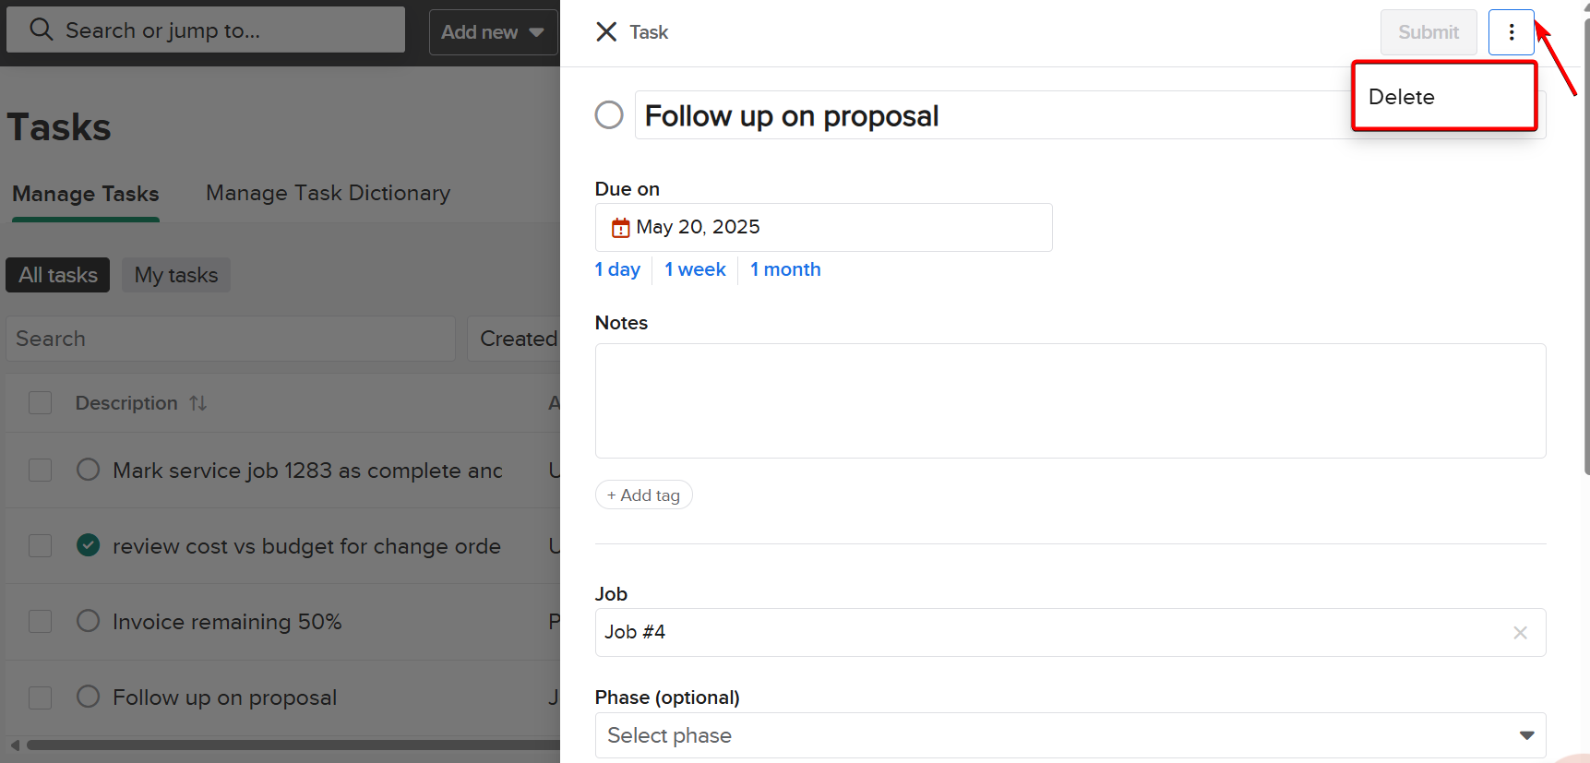This screenshot has width=1590, height=763.
Task: Toggle completion of 'review cost vs budget' task
Action: coord(89,545)
